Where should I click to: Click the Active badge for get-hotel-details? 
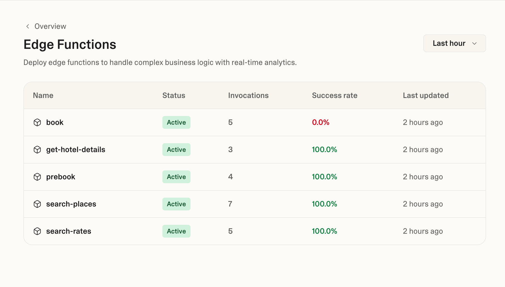click(176, 149)
